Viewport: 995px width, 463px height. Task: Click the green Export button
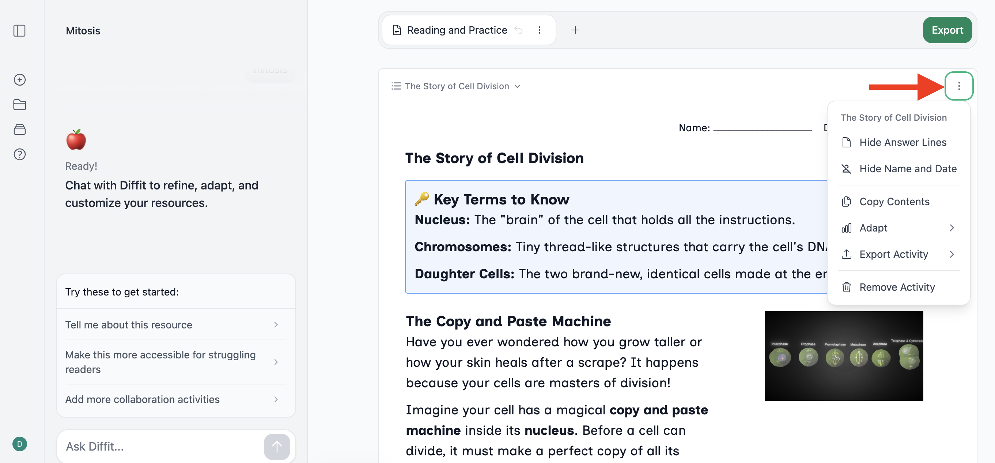click(x=947, y=30)
